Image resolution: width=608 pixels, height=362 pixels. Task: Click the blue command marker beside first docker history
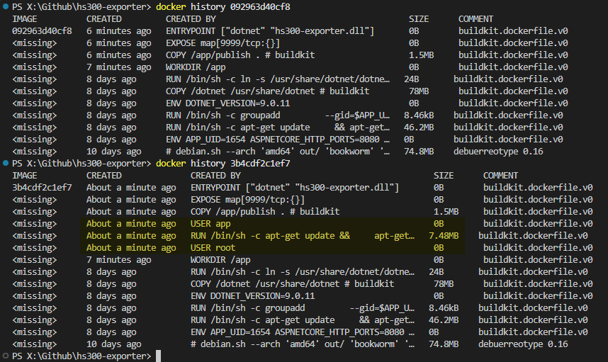point(5,6)
